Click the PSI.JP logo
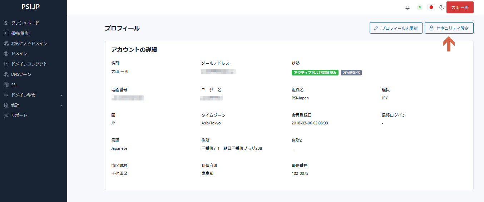 click(x=31, y=6)
